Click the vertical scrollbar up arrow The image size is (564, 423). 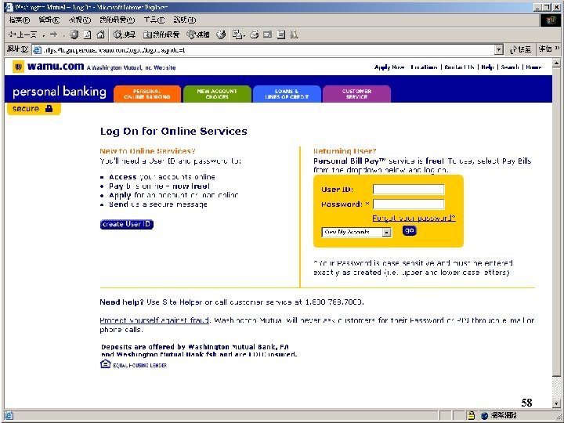(x=556, y=63)
